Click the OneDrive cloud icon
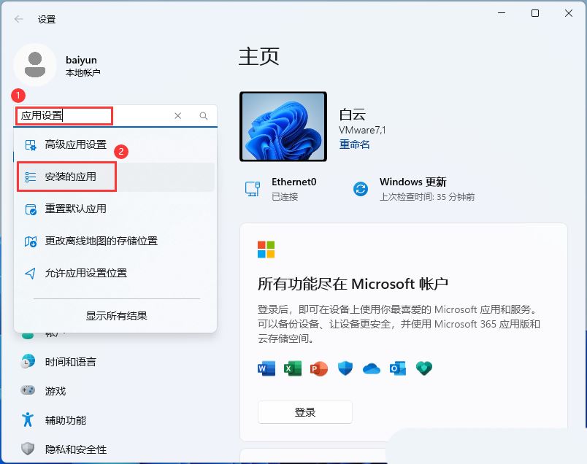Screen dimensions: 587x464 (x=371, y=369)
